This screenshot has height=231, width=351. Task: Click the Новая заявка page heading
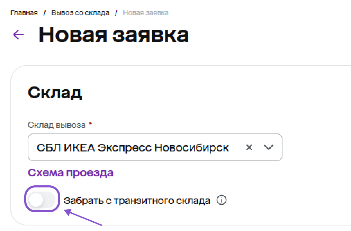pos(114,35)
